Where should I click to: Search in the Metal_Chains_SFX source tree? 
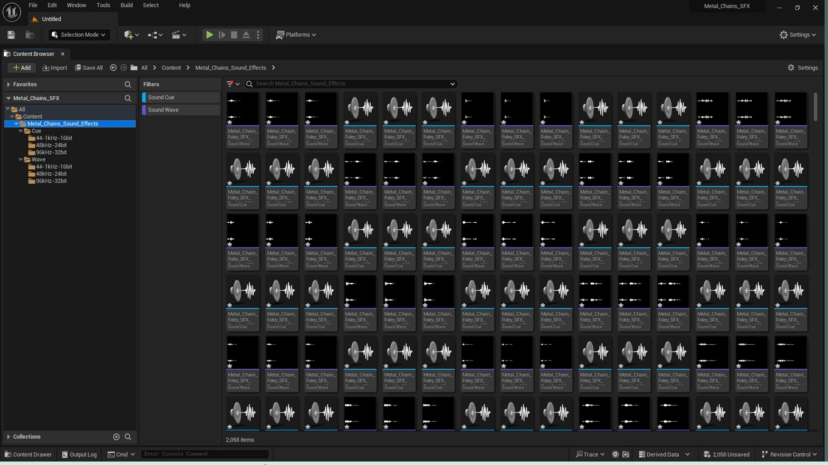127,98
